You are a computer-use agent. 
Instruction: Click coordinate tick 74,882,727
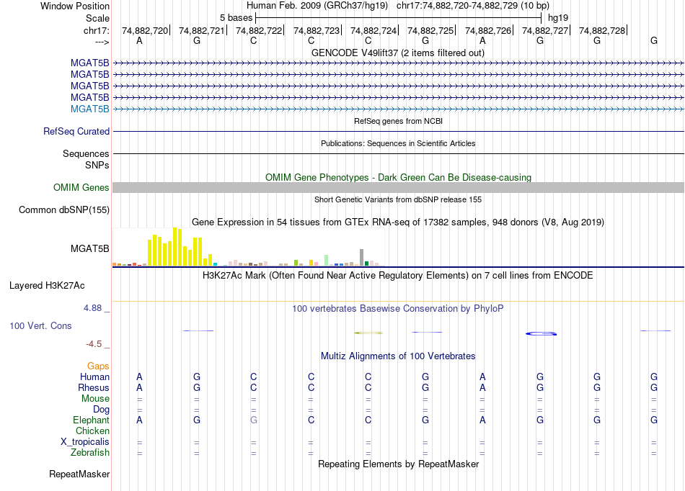[545, 30]
